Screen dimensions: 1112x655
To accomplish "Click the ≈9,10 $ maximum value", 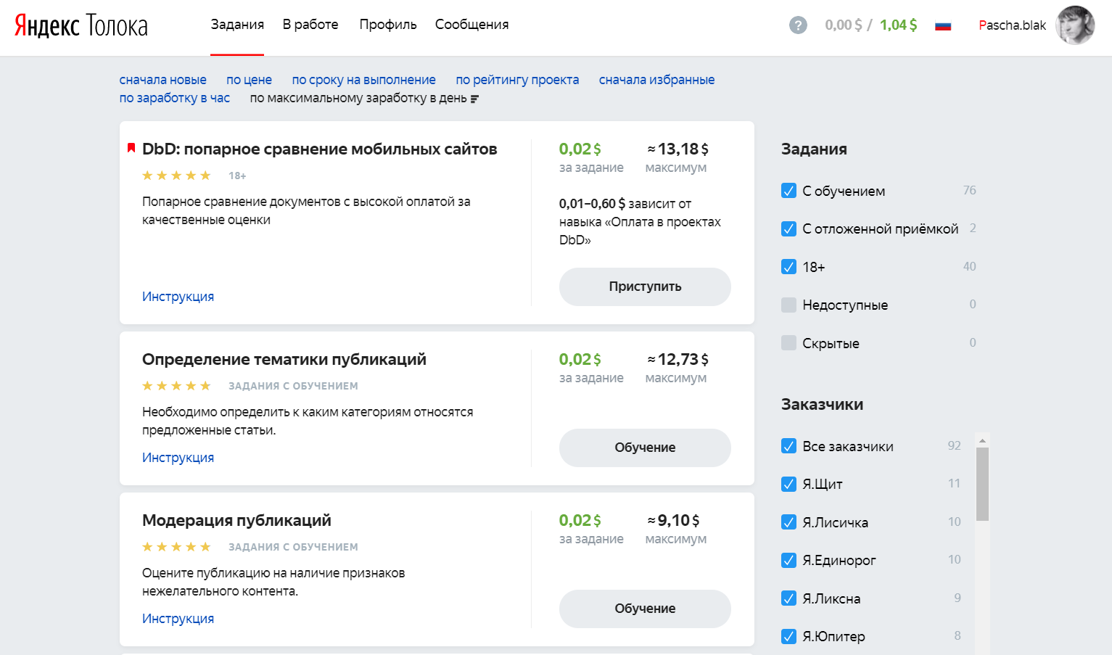I will tap(673, 521).
